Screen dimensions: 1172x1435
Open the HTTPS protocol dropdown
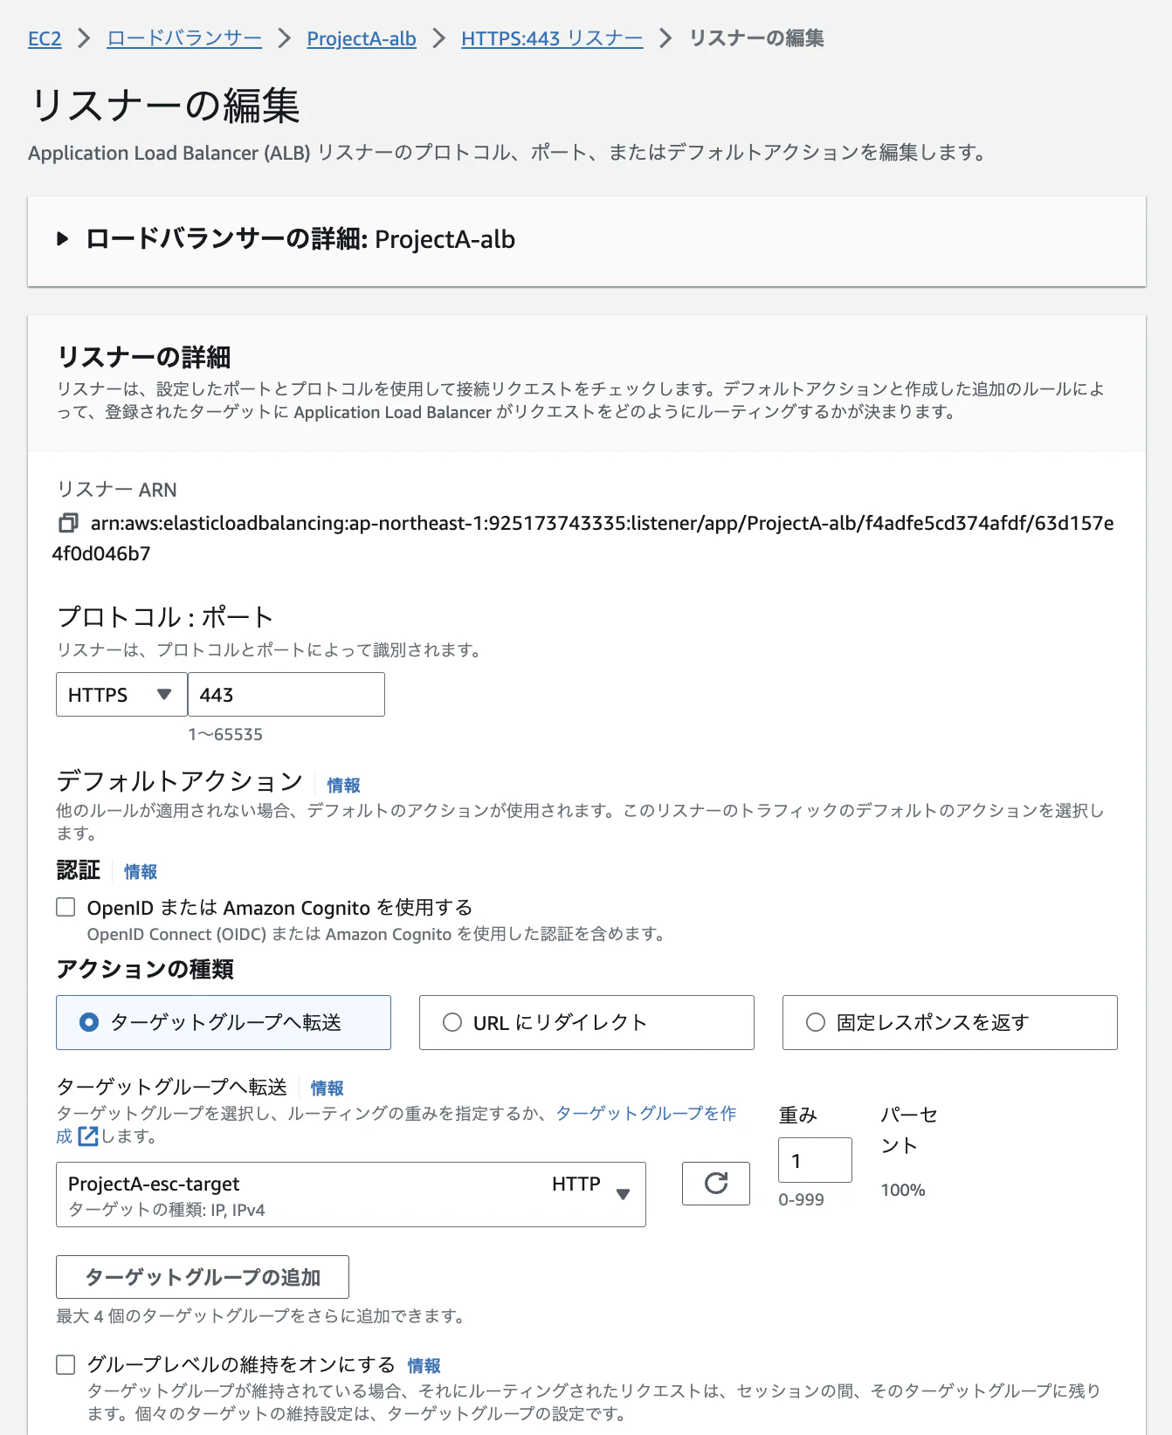pyautogui.click(x=121, y=695)
